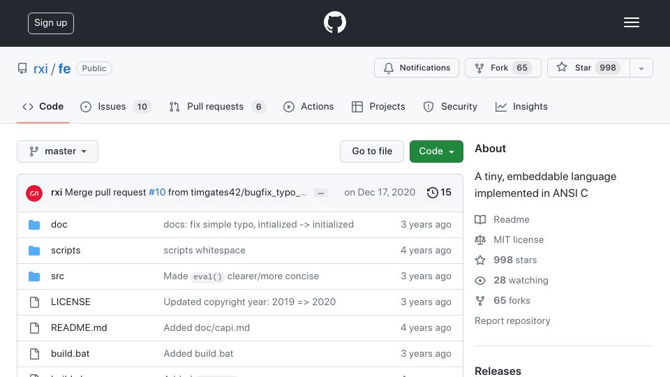Click the Readme book icon in About
This screenshot has width=670, height=377.
480,220
